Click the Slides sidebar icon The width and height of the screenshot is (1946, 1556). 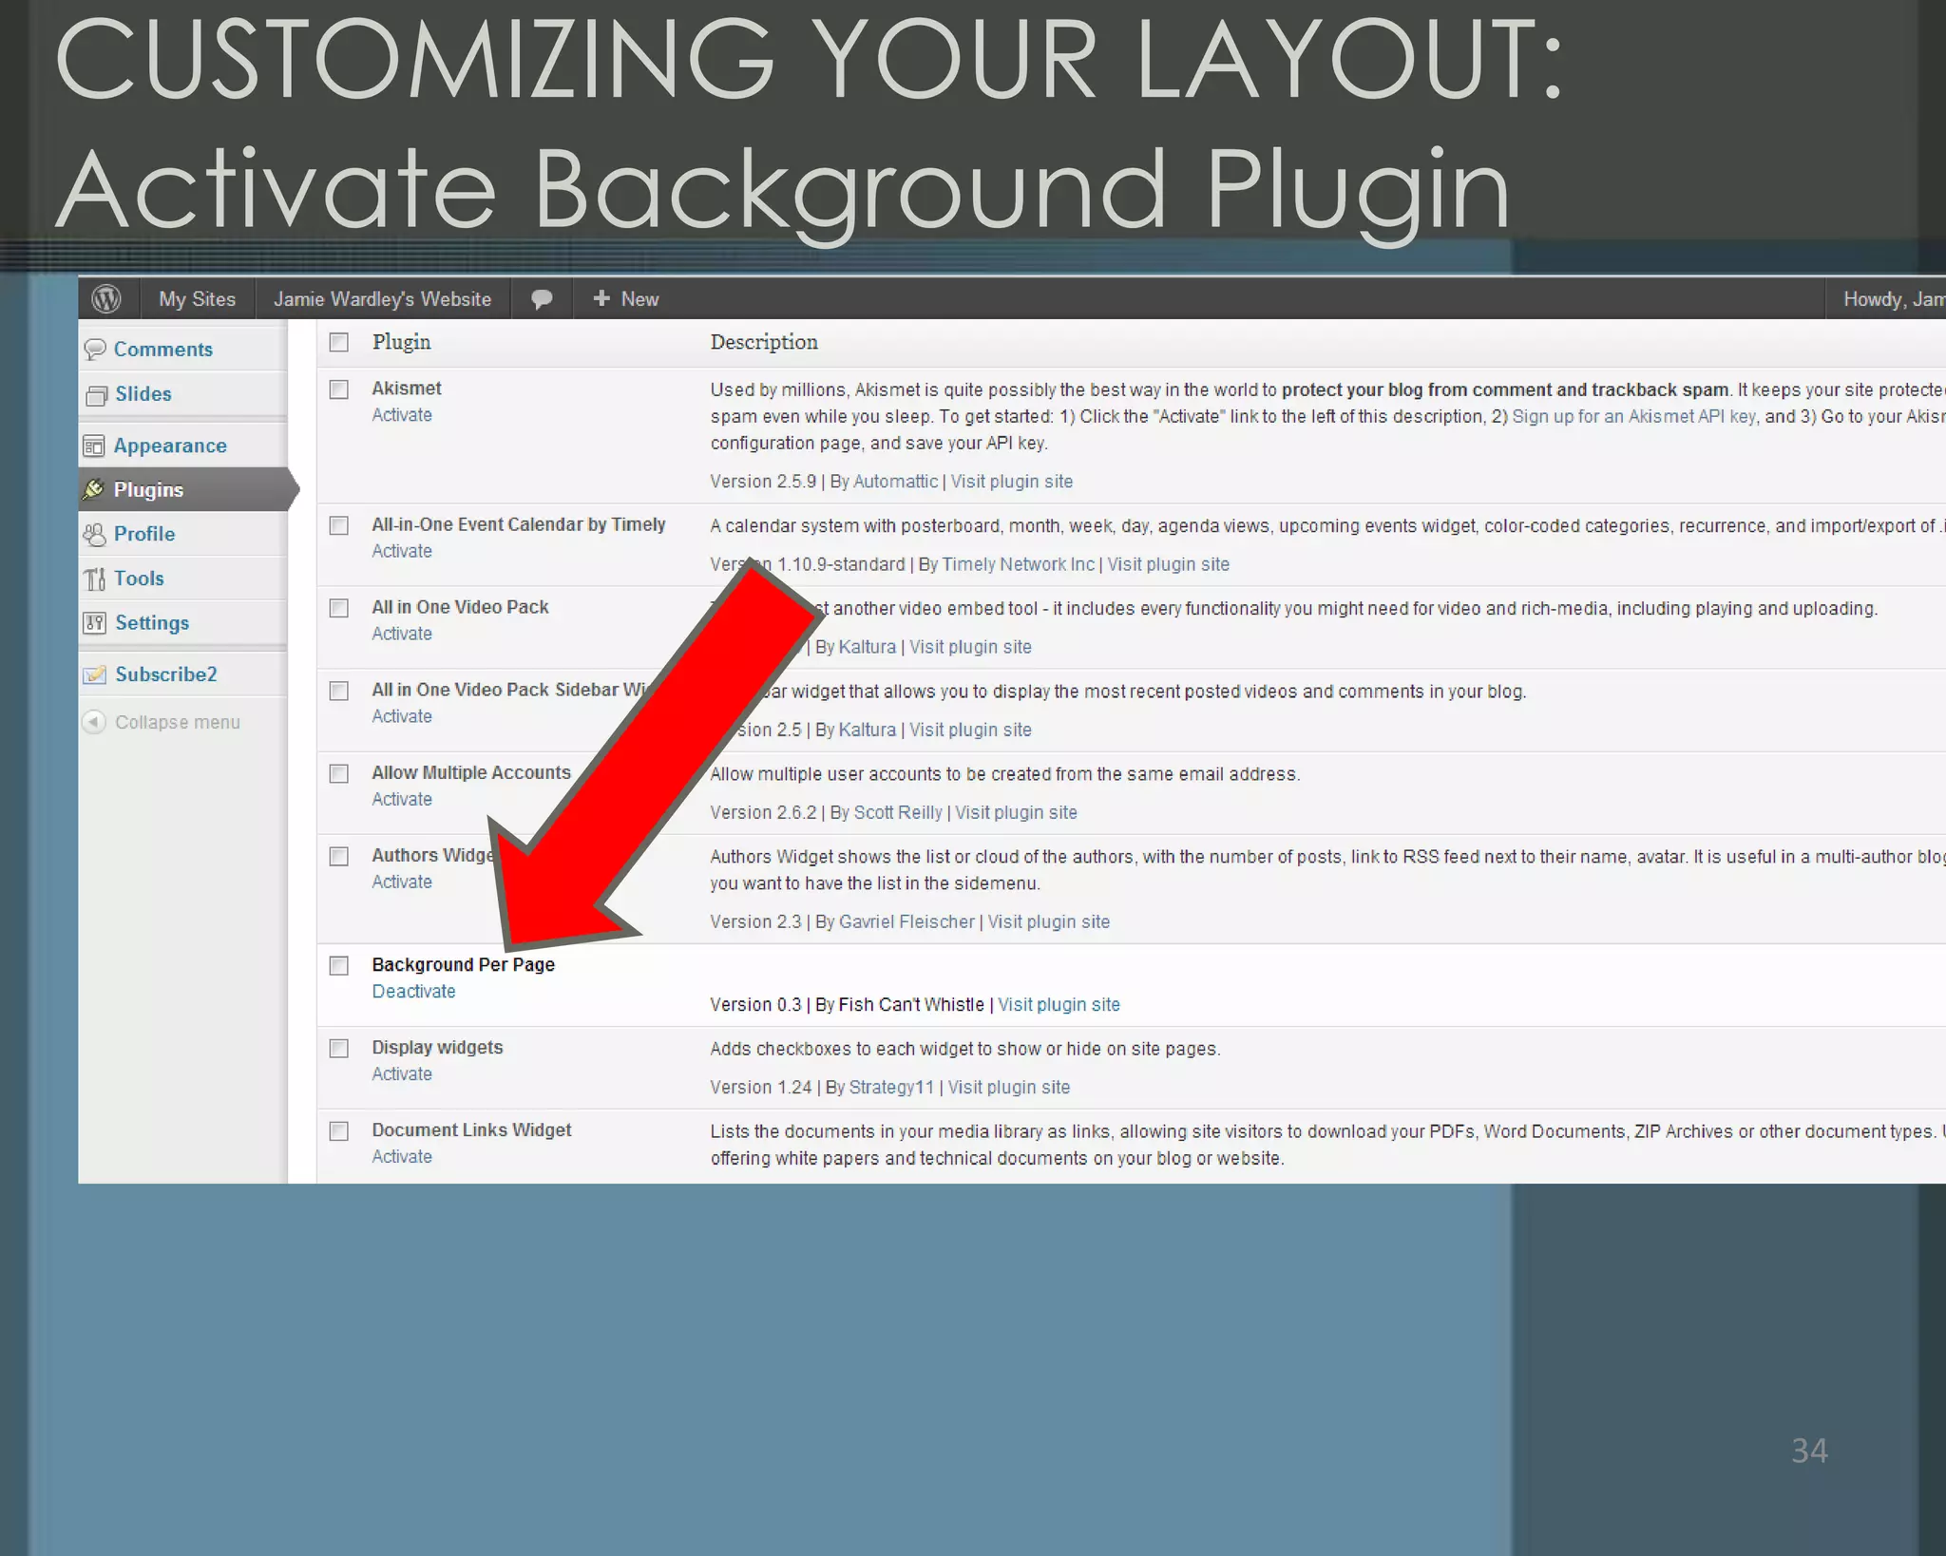[x=96, y=394]
